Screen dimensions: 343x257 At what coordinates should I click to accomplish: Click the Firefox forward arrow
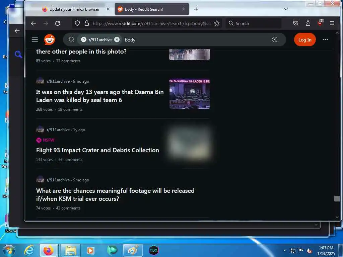coord(46,23)
